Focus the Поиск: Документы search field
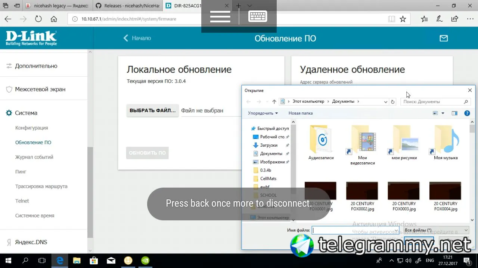This screenshot has height=268, width=478. (x=435, y=102)
